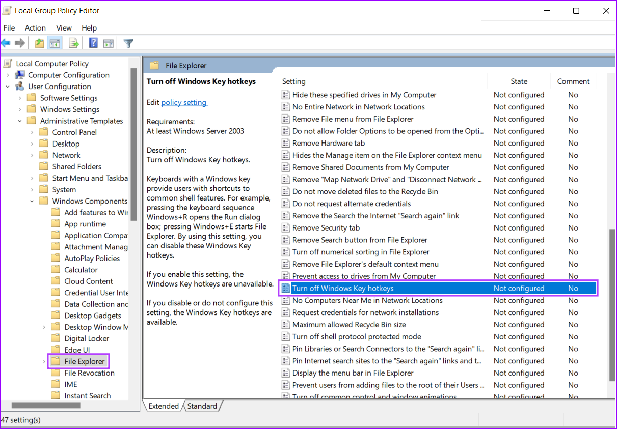The height and width of the screenshot is (429, 617).
Task: Toggle the console tree pane visibility
Action: pos(55,43)
